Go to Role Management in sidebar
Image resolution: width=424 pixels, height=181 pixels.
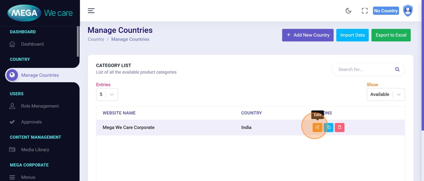click(40, 106)
